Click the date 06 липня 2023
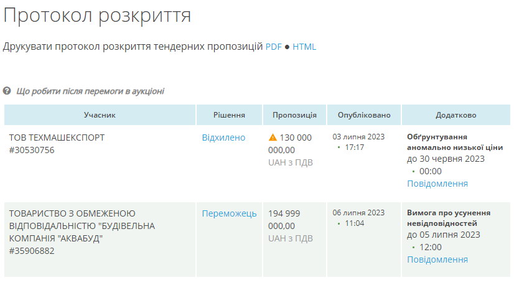This screenshot has height=285, width=514. 358,213
